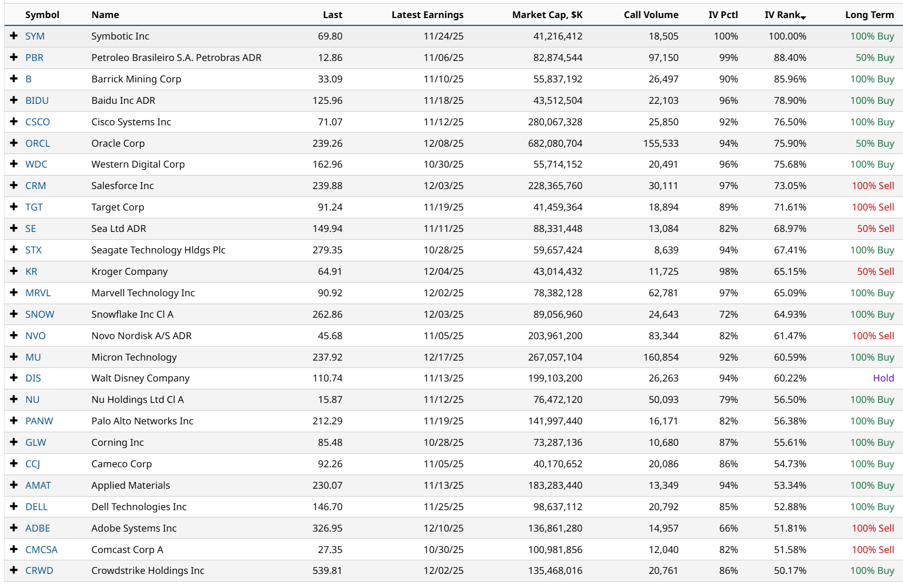
Task: Expand the MRVL row with plus icon
Action: click(14, 293)
